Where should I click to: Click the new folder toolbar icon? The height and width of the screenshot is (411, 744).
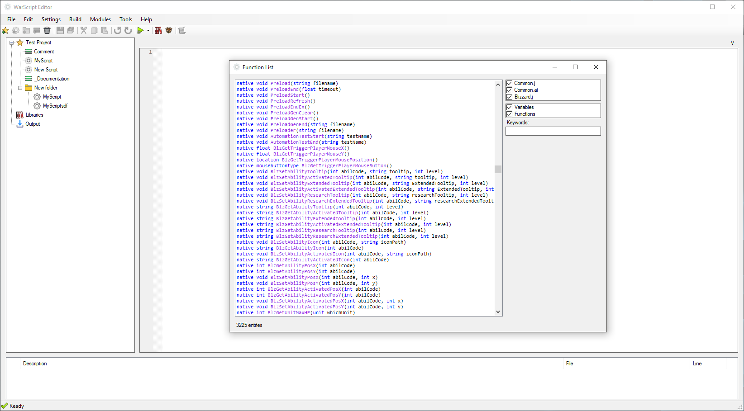coord(26,30)
